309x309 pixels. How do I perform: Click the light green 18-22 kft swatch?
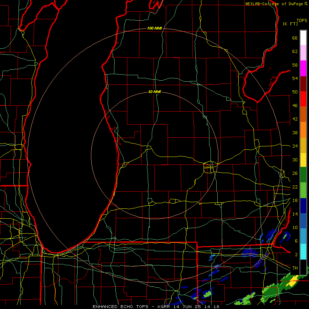tap(303, 190)
